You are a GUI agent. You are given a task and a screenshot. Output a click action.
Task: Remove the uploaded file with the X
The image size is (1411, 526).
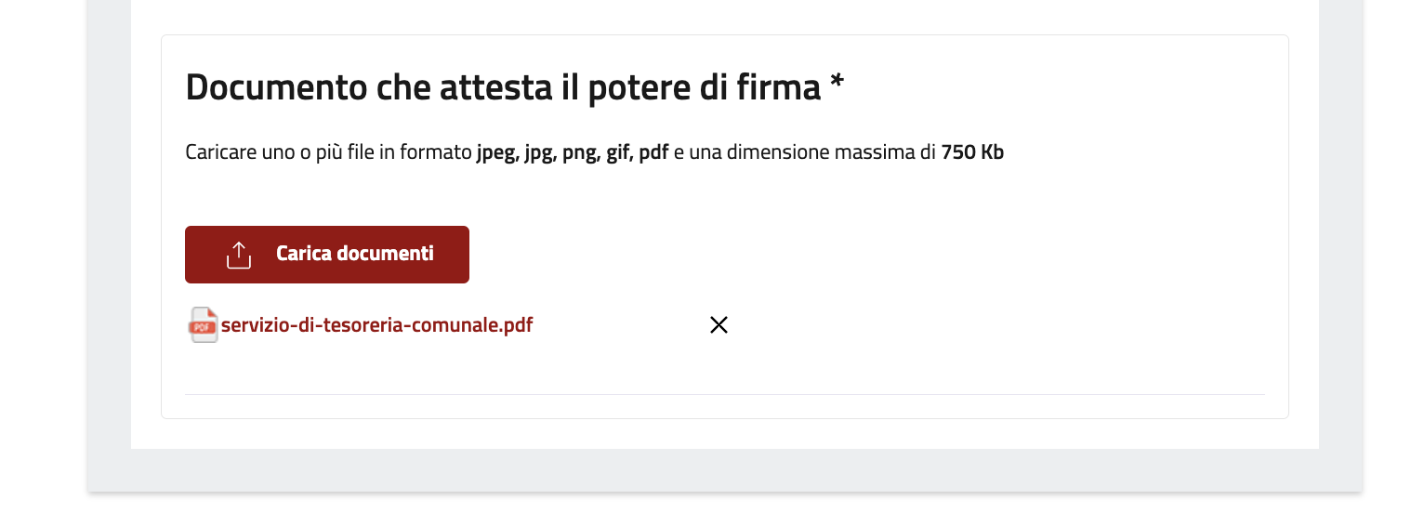(x=719, y=325)
